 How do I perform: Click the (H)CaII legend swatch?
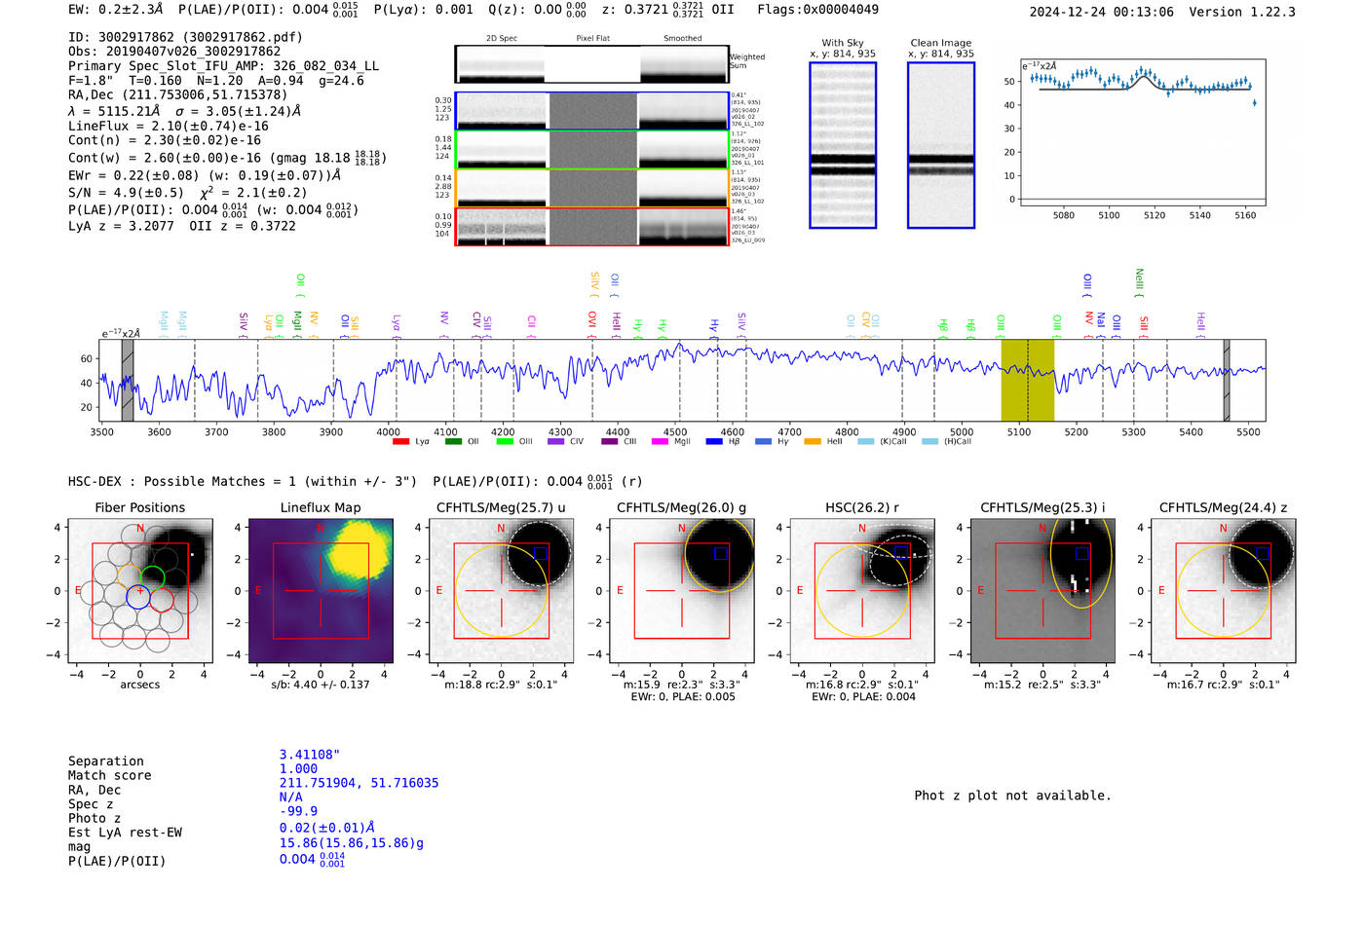click(x=929, y=442)
